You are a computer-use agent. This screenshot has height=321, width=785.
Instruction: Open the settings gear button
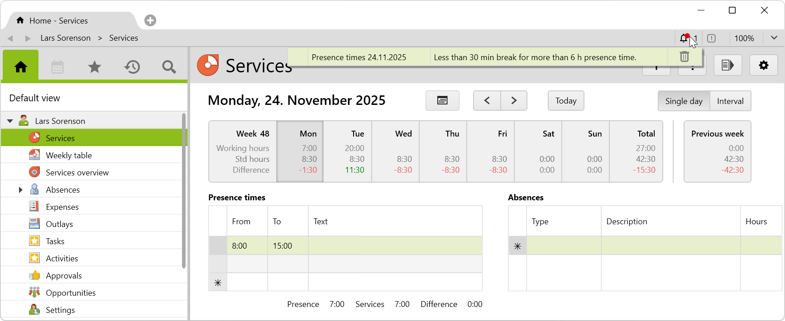coord(763,66)
